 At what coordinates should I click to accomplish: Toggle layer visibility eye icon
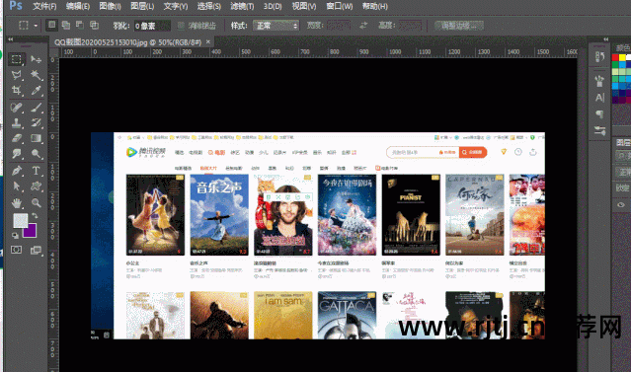coord(621,204)
